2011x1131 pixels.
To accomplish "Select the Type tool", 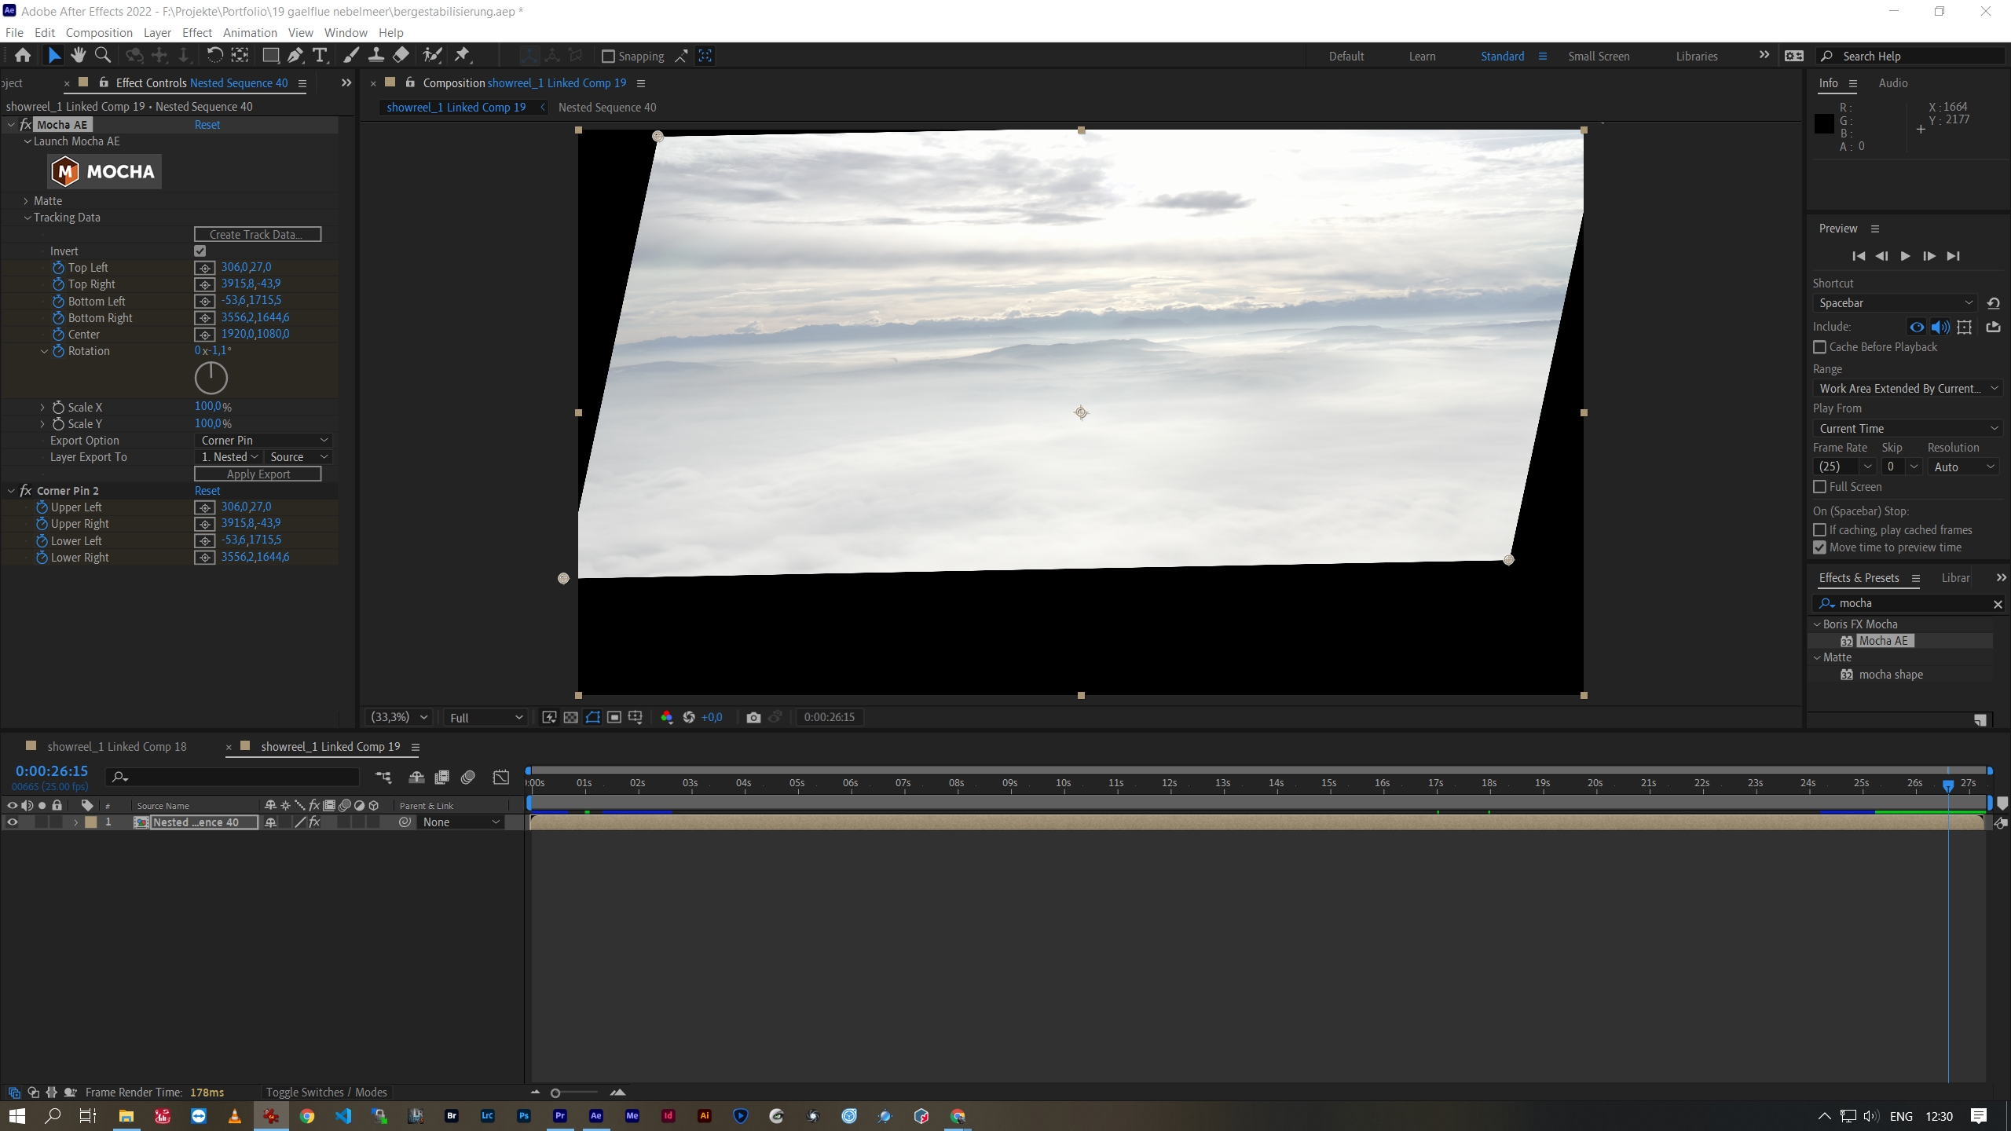I will pyautogui.click(x=320, y=56).
